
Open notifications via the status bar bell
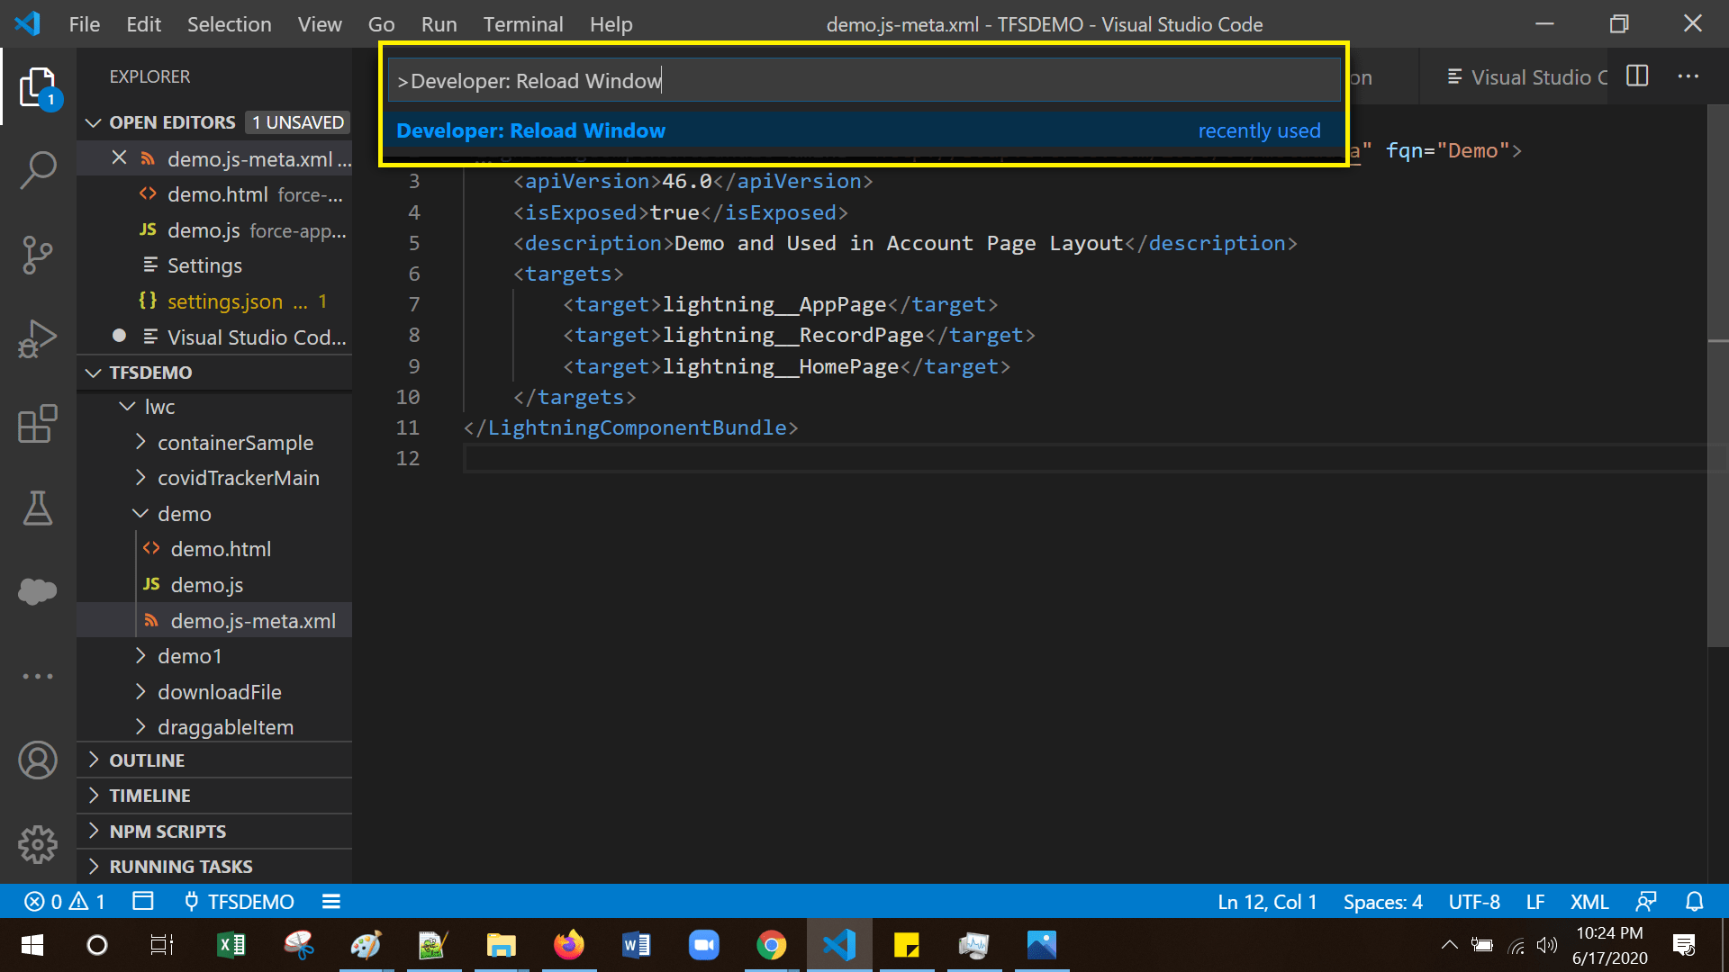click(x=1693, y=901)
